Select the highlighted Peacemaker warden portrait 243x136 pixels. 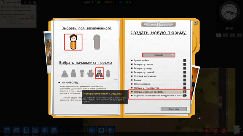(99, 73)
